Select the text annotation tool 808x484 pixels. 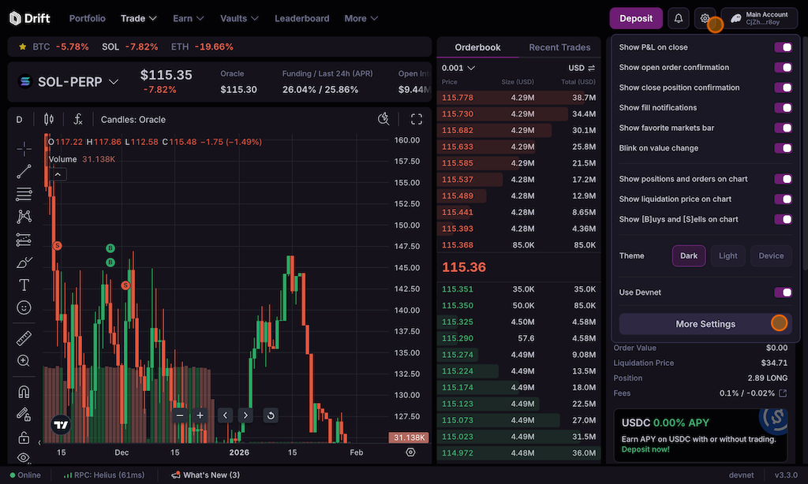pyautogui.click(x=24, y=285)
